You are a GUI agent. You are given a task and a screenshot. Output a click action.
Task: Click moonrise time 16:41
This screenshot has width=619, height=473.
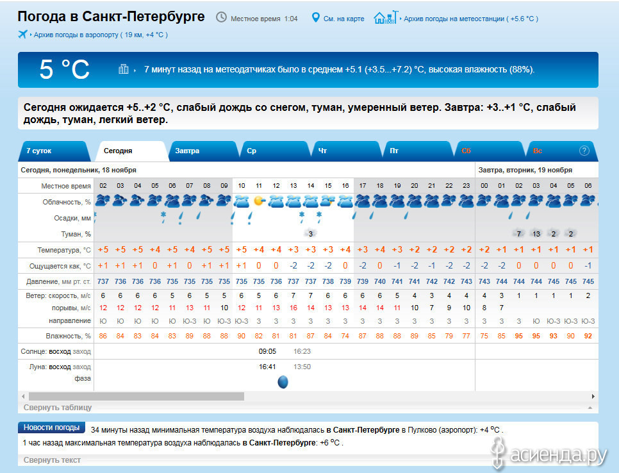pos(267,367)
